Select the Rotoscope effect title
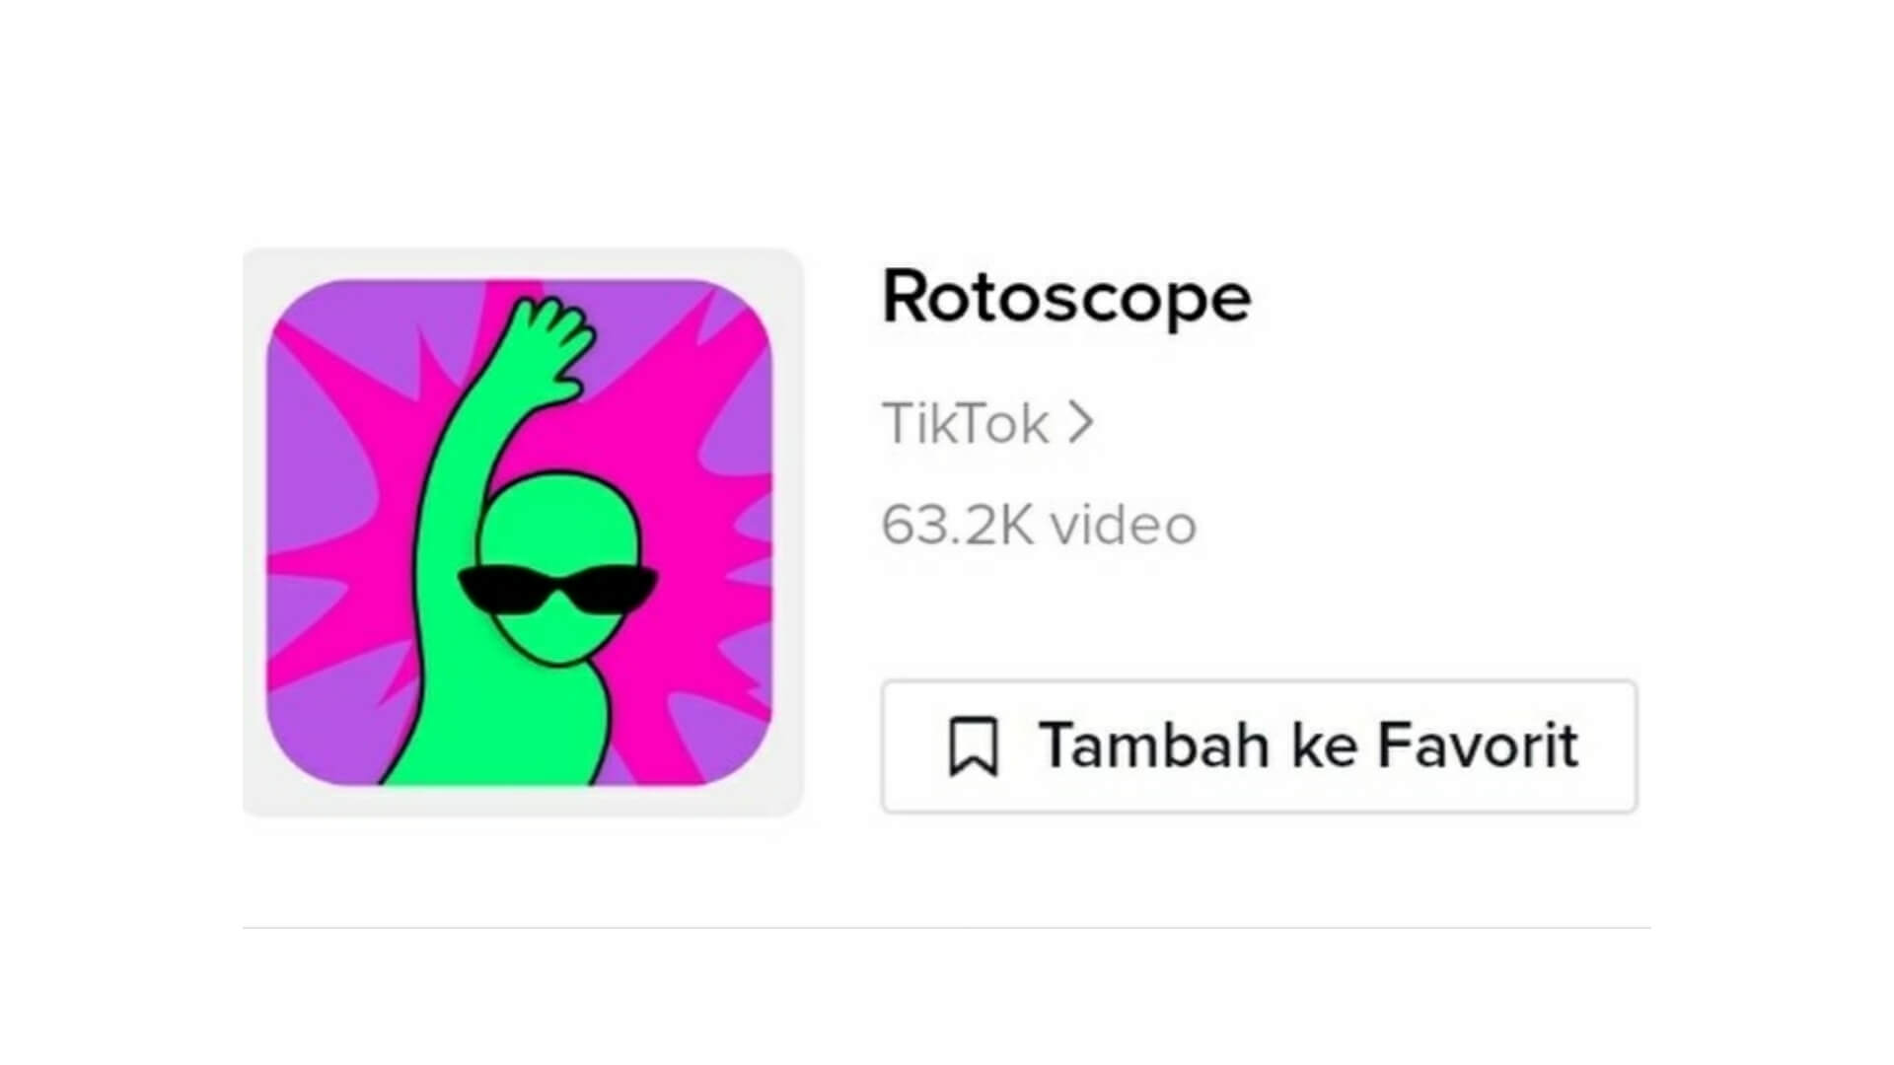1894x1065 pixels. point(1066,297)
